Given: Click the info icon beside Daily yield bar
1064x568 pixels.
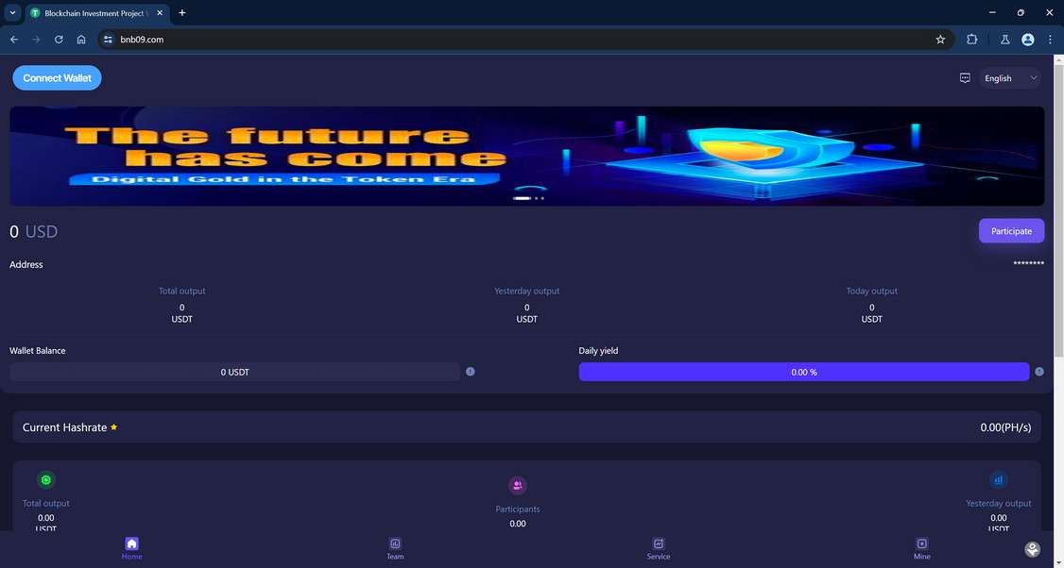Looking at the screenshot, I should (x=1039, y=371).
